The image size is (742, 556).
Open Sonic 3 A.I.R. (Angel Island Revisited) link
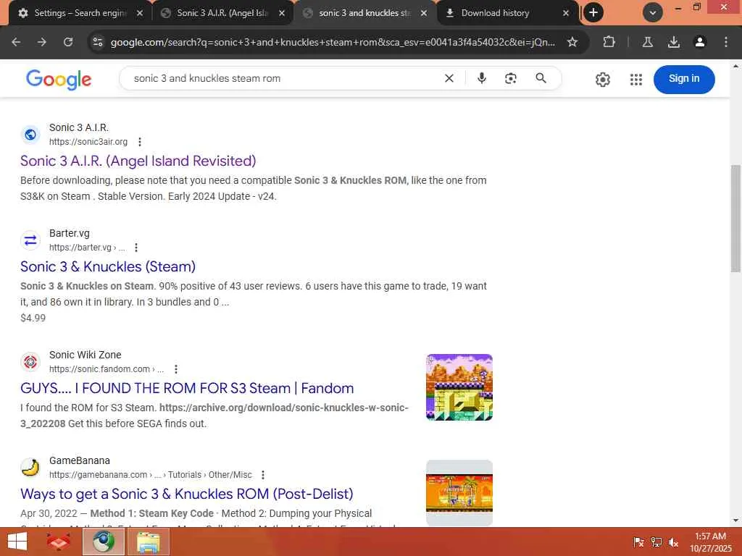pos(138,161)
